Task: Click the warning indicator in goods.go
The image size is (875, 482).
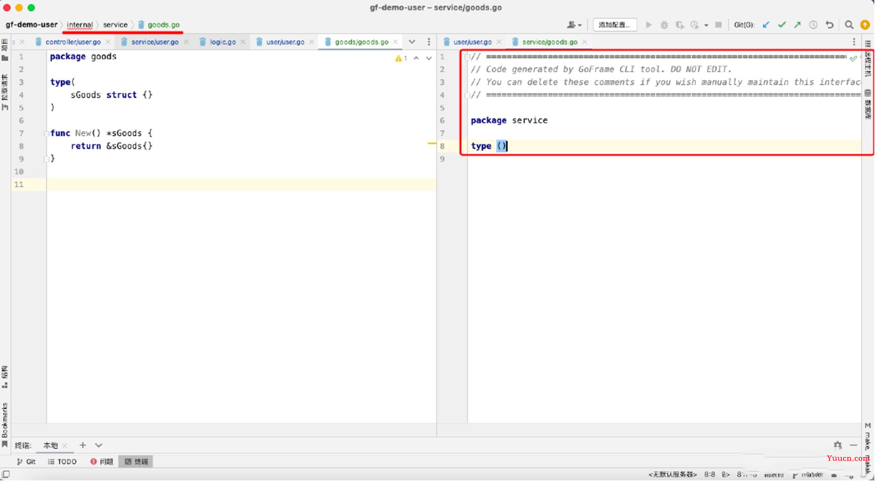Action: [401, 58]
